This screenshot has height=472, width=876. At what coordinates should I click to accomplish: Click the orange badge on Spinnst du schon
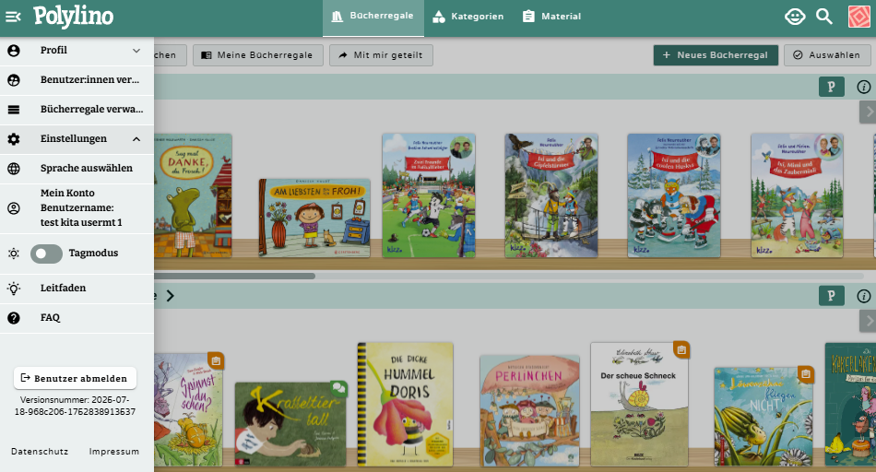pos(216,360)
